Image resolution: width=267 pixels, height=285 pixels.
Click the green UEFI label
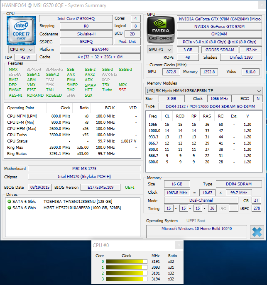tap(130, 187)
